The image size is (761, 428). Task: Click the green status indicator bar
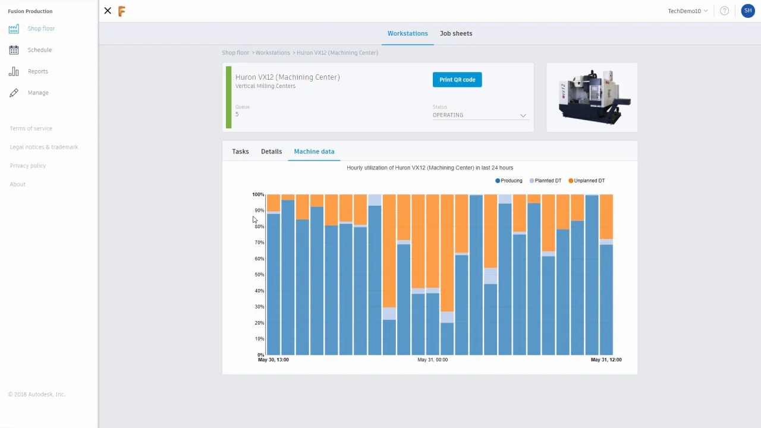pos(229,97)
